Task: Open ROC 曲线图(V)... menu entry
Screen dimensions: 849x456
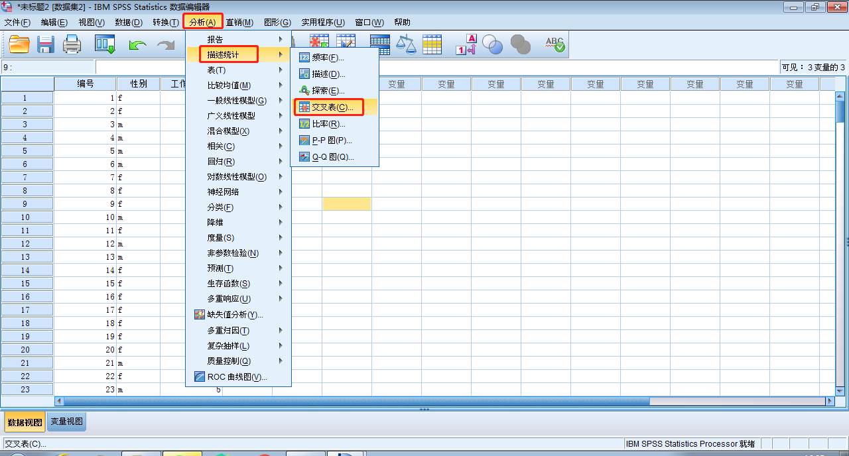Action: [x=237, y=377]
